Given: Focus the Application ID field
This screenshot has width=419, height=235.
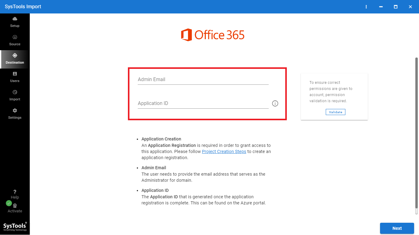Looking at the screenshot, I should (203, 103).
